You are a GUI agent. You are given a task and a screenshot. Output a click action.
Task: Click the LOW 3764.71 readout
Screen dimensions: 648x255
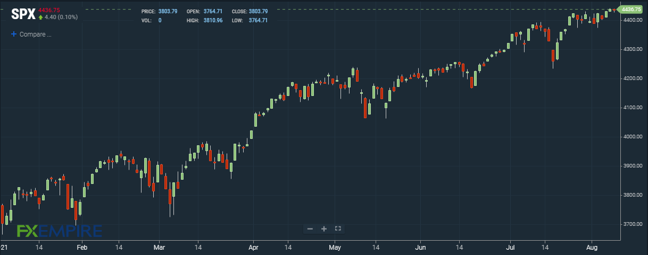pyautogui.click(x=250, y=20)
